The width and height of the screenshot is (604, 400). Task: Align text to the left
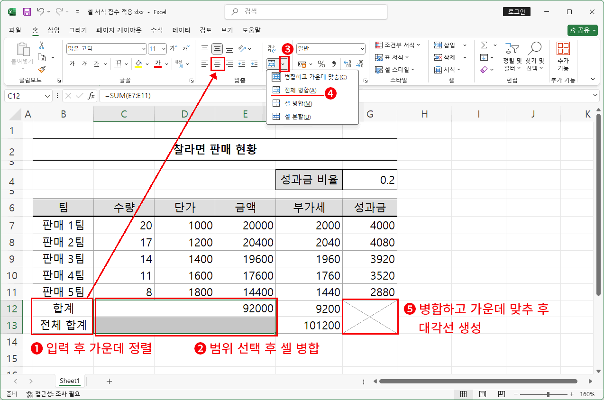[x=205, y=64]
